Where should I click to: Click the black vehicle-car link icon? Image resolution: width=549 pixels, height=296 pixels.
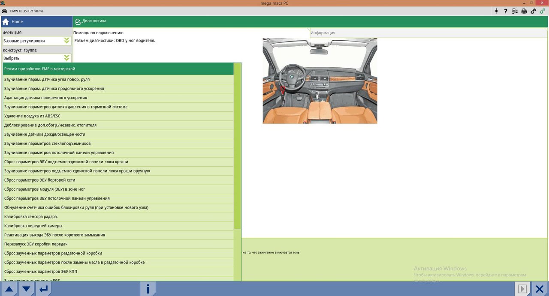tap(533, 11)
